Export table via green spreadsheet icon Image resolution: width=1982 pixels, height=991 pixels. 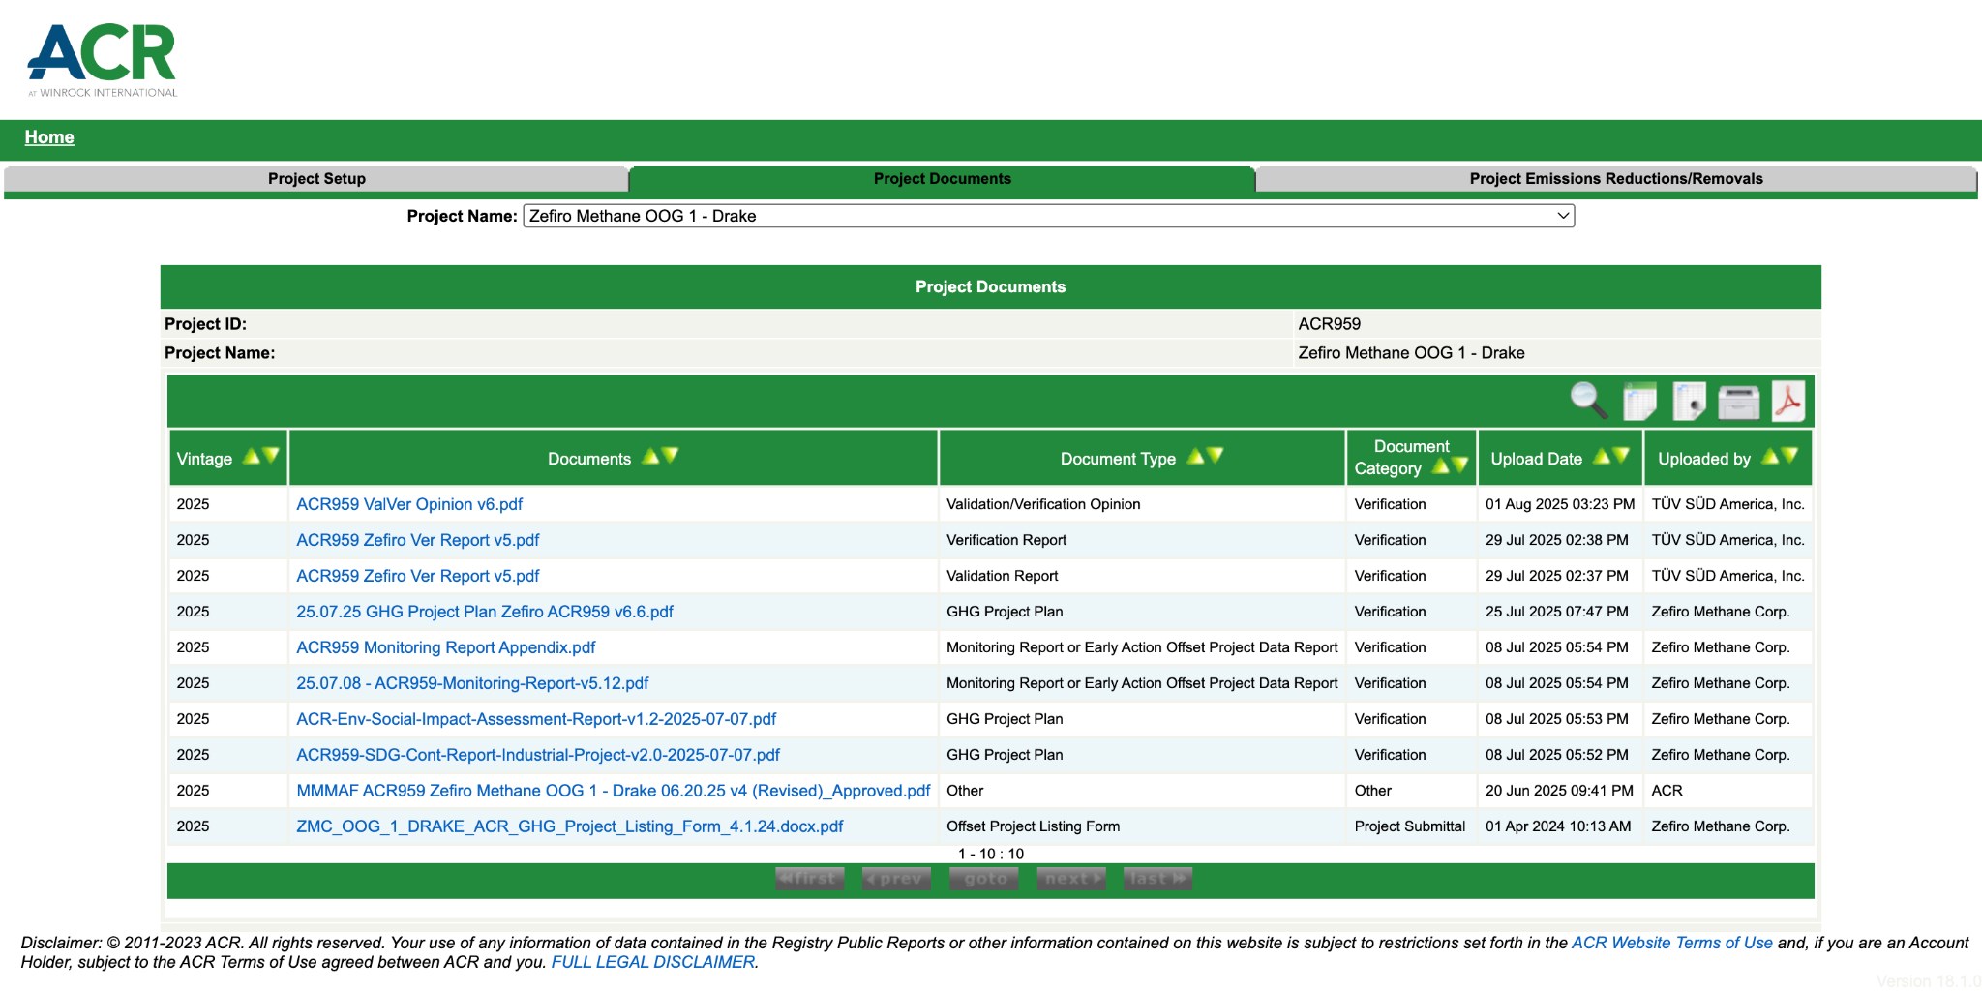(1639, 401)
